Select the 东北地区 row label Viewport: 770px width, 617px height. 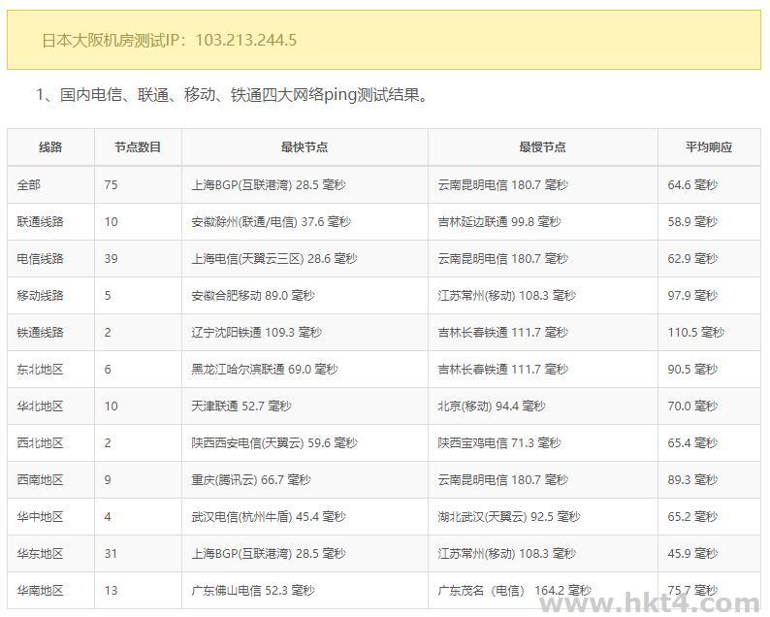pyautogui.click(x=41, y=369)
